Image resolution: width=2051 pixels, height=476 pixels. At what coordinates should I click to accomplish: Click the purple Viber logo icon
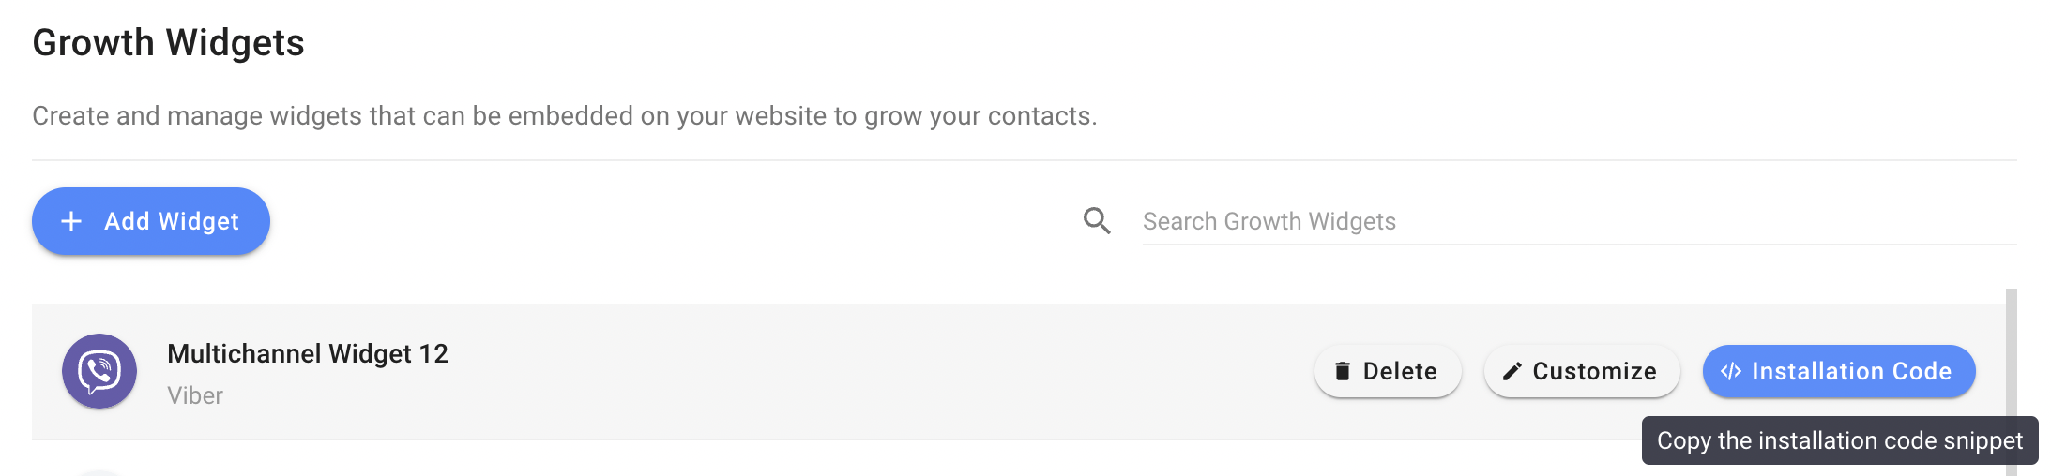click(x=99, y=371)
